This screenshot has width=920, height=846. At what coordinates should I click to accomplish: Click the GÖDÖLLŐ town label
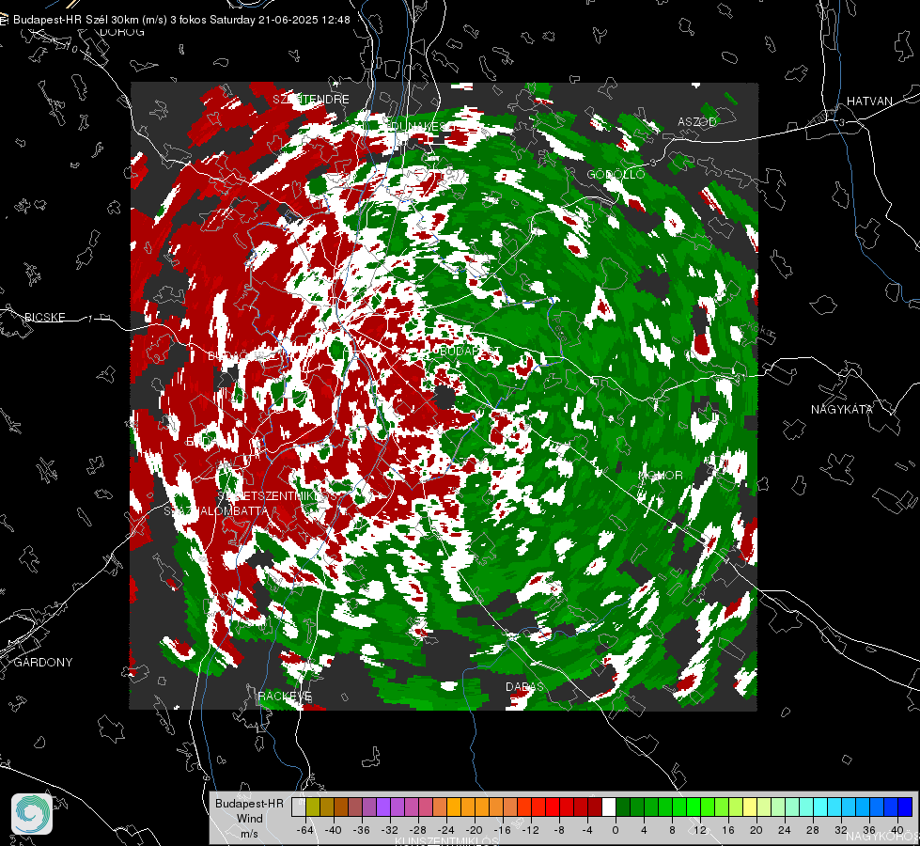(x=616, y=174)
